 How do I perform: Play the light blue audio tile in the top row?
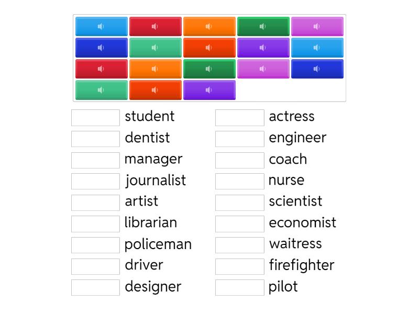[x=101, y=27]
